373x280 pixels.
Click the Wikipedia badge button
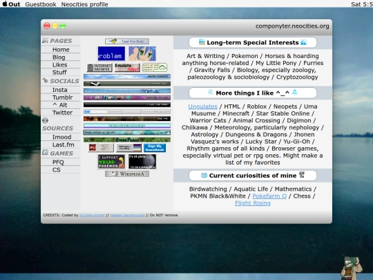coord(127,174)
